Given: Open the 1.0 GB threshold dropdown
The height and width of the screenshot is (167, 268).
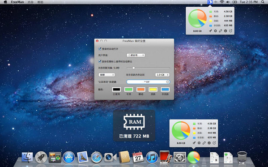Looking at the screenshot, I should [162, 75].
